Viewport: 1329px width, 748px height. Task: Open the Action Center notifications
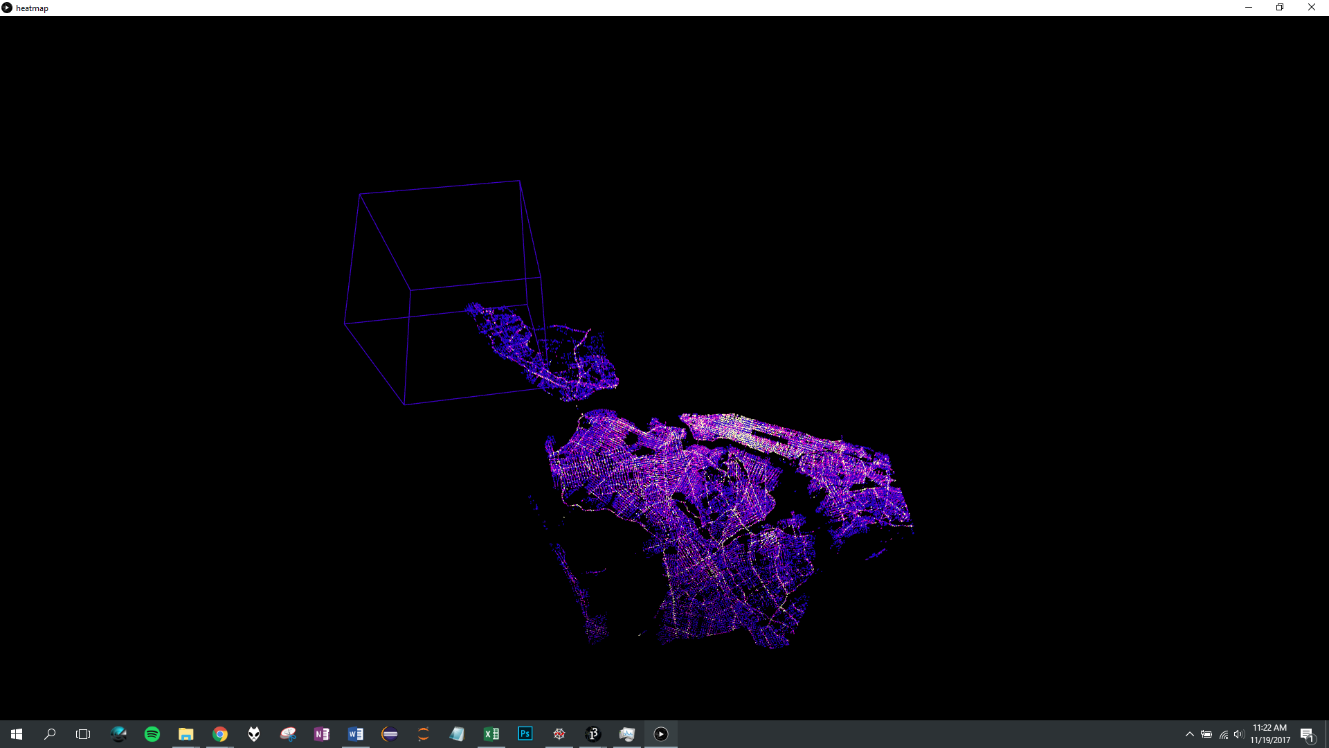pos(1307,734)
